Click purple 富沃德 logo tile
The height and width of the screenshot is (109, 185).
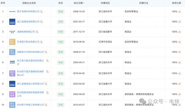click(12, 73)
